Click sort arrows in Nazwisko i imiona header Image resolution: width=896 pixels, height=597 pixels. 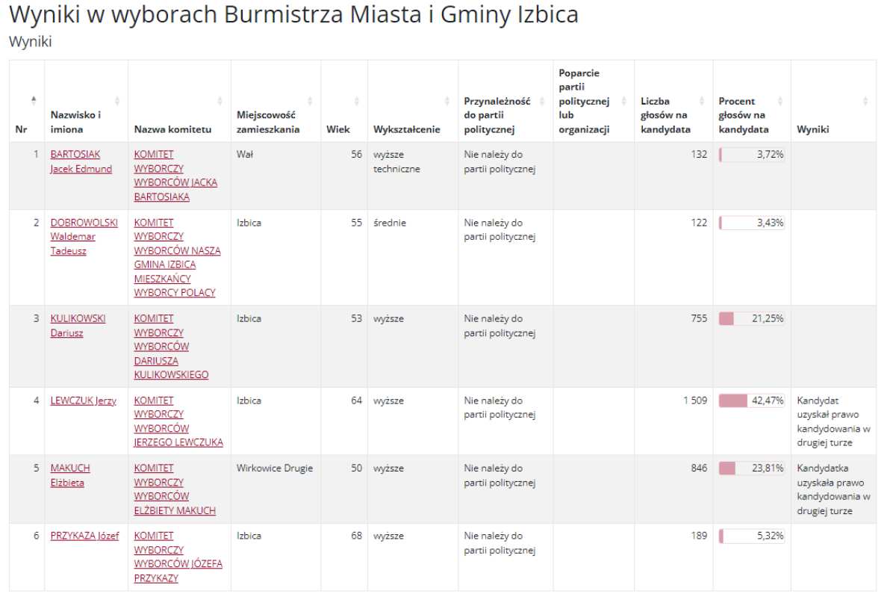(117, 101)
